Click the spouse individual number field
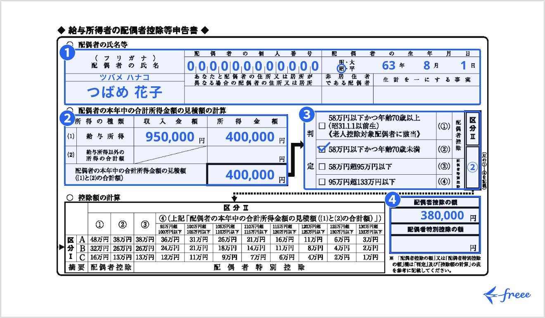This screenshot has width=545, height=318. [253, 66]
